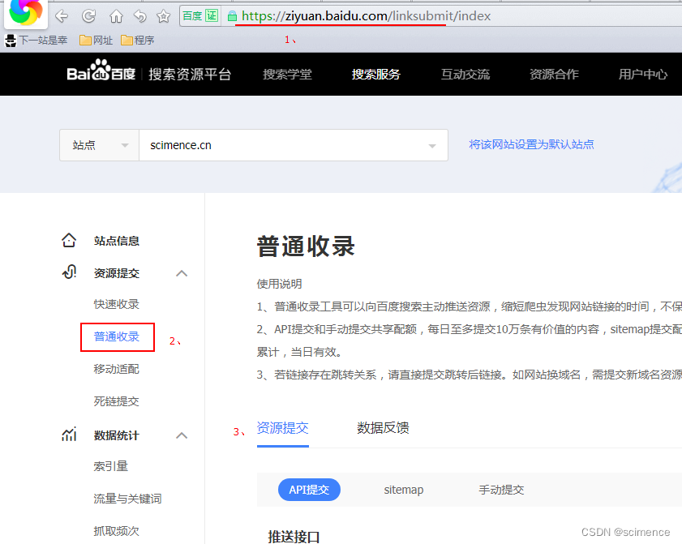Click the 推送接口 heading

[294, 537]
